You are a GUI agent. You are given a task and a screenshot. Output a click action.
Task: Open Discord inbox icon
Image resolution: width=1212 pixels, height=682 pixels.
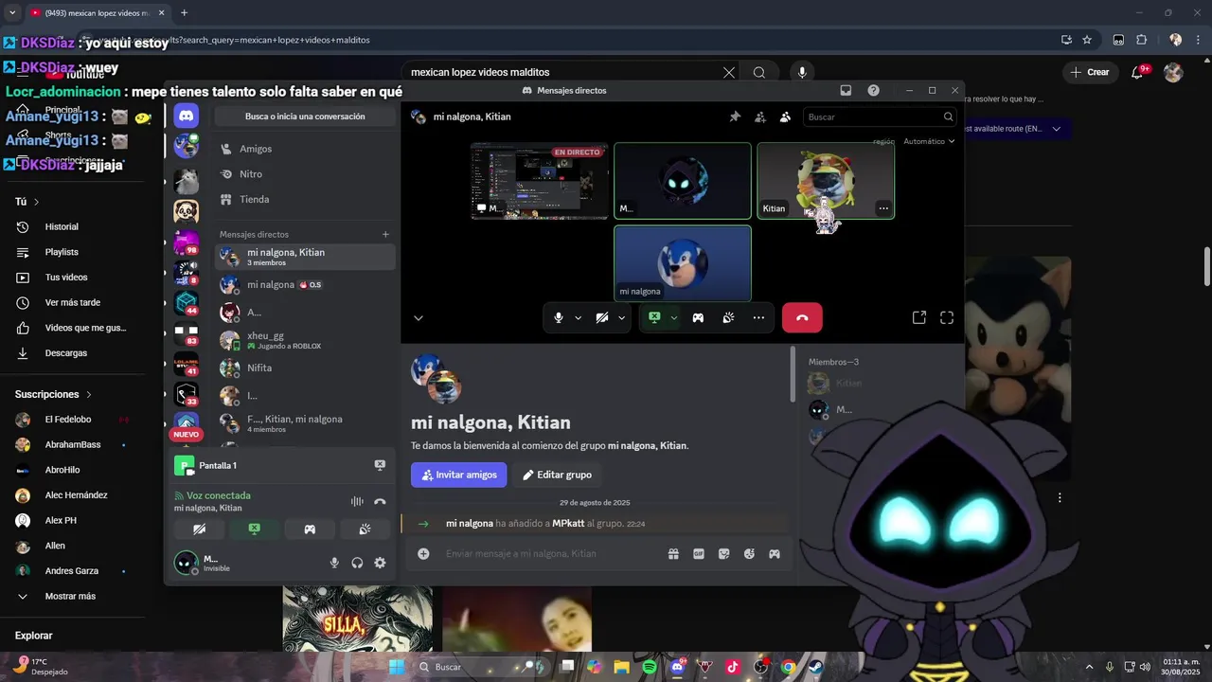pos(846,90)
